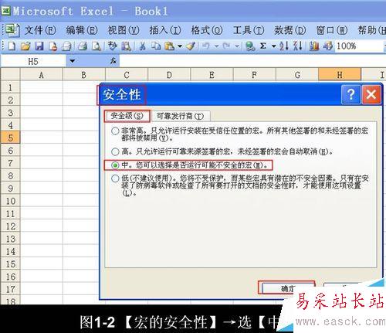The height and width of the screenshot is (333, 386).
Task: Click cell B12 in the worksheet
Action: (x=80, y=226)
